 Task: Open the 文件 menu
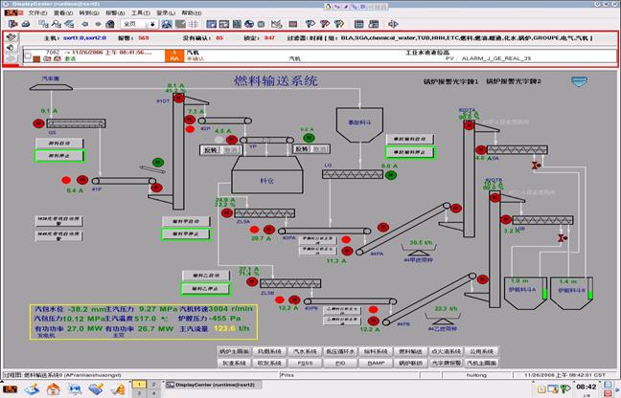[x=37, y=13]
